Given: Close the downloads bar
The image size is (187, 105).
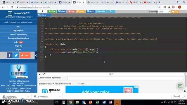Looking at the screenshot, I should click(x=184, y=96).
